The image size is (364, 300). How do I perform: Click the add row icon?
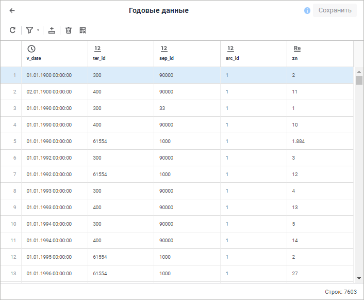pos(52,30)
